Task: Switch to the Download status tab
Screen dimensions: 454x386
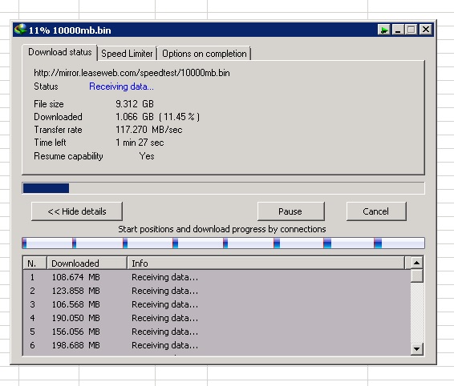Action: [59, 52]
